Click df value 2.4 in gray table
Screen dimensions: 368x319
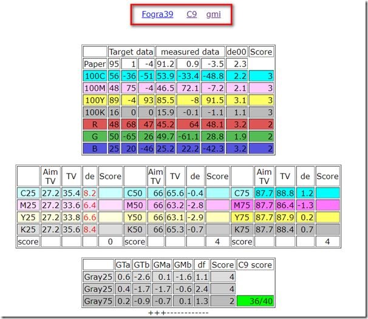(x=202, y=289)
